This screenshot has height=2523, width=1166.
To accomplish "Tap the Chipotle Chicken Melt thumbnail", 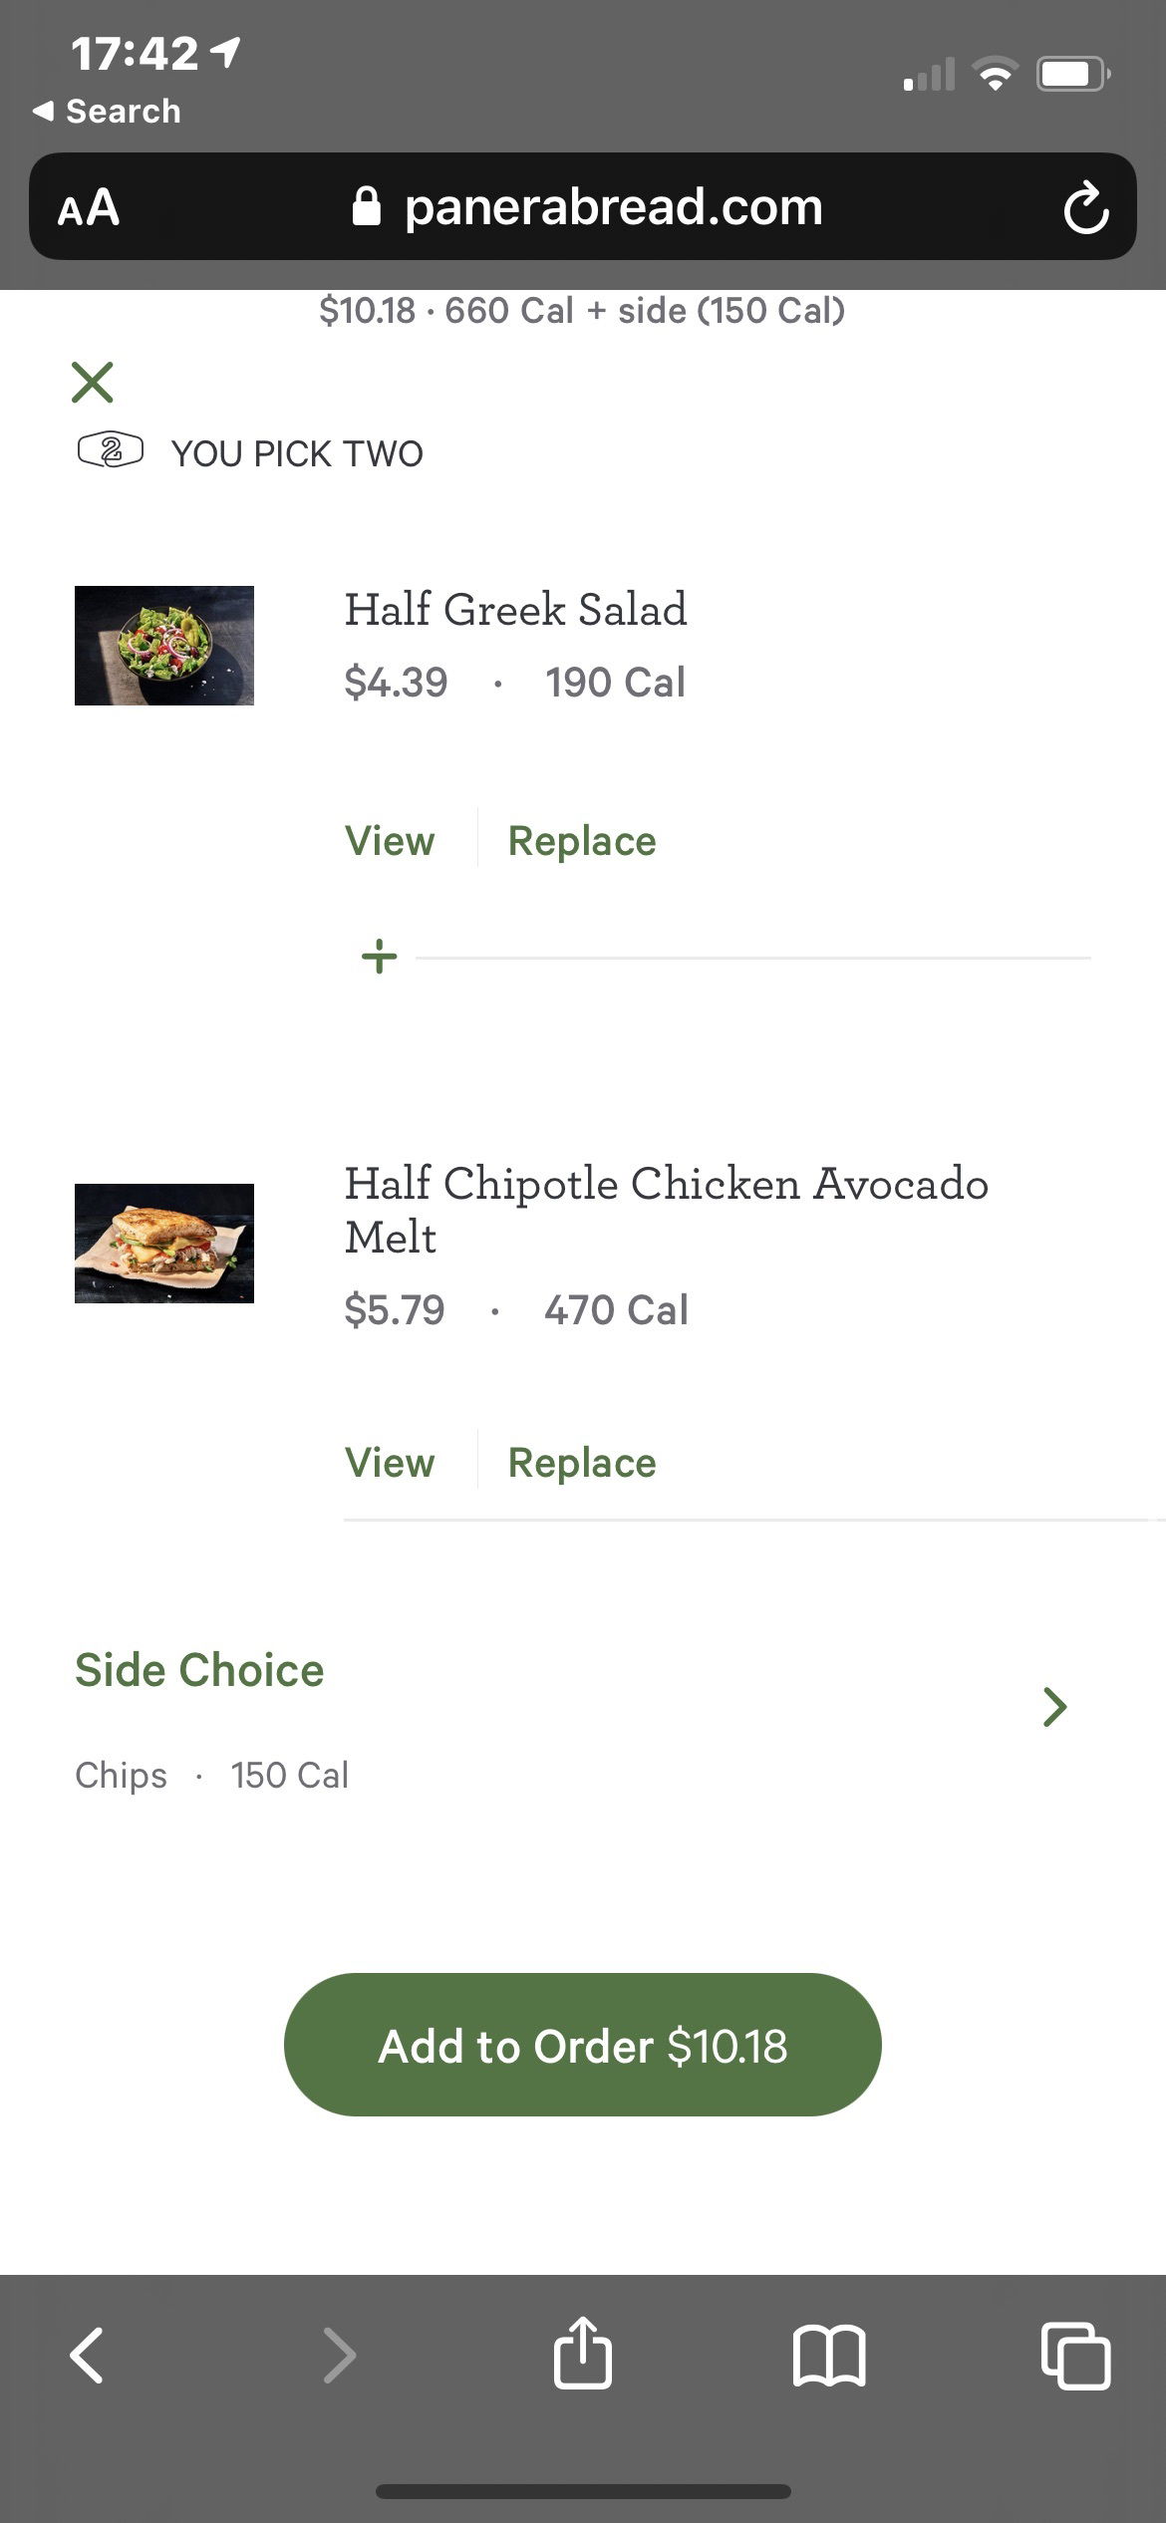I will point(164,1244).
